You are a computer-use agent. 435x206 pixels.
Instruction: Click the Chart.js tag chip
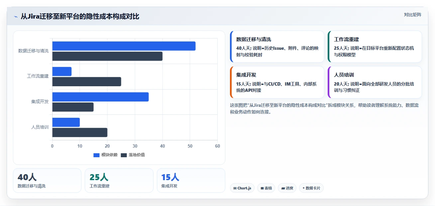[x=242, y=188]
